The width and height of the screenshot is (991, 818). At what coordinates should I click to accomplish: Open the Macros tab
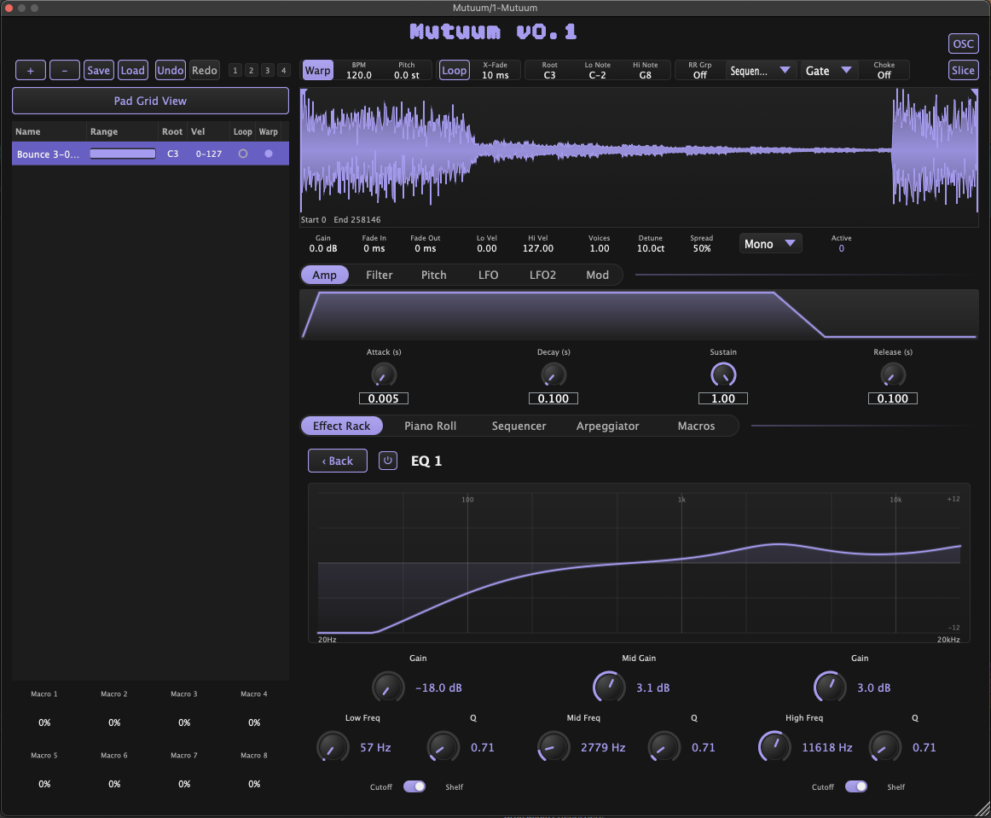(696, 426)
